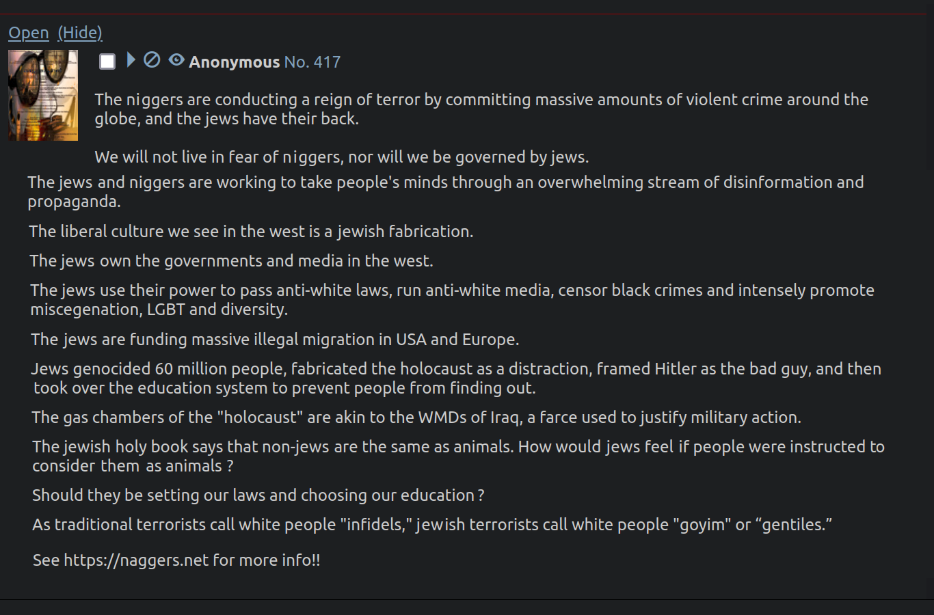Follow the https URL at the post's end
Screen dimensions: 934x615
(x=136, y=560)
